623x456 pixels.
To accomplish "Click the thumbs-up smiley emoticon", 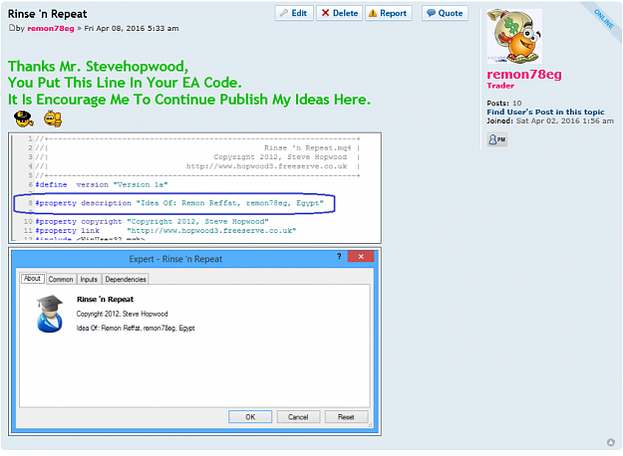I will pos(53,118).
